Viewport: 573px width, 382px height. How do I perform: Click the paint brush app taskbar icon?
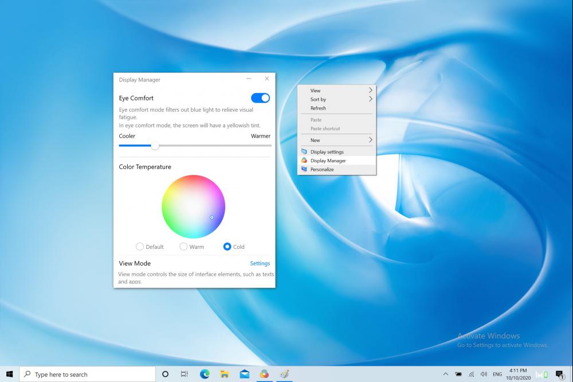pos(284,374)
